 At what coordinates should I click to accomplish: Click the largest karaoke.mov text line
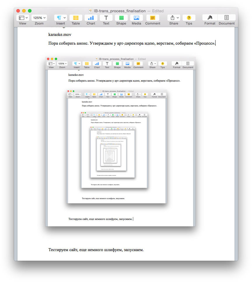pos(60,34)
